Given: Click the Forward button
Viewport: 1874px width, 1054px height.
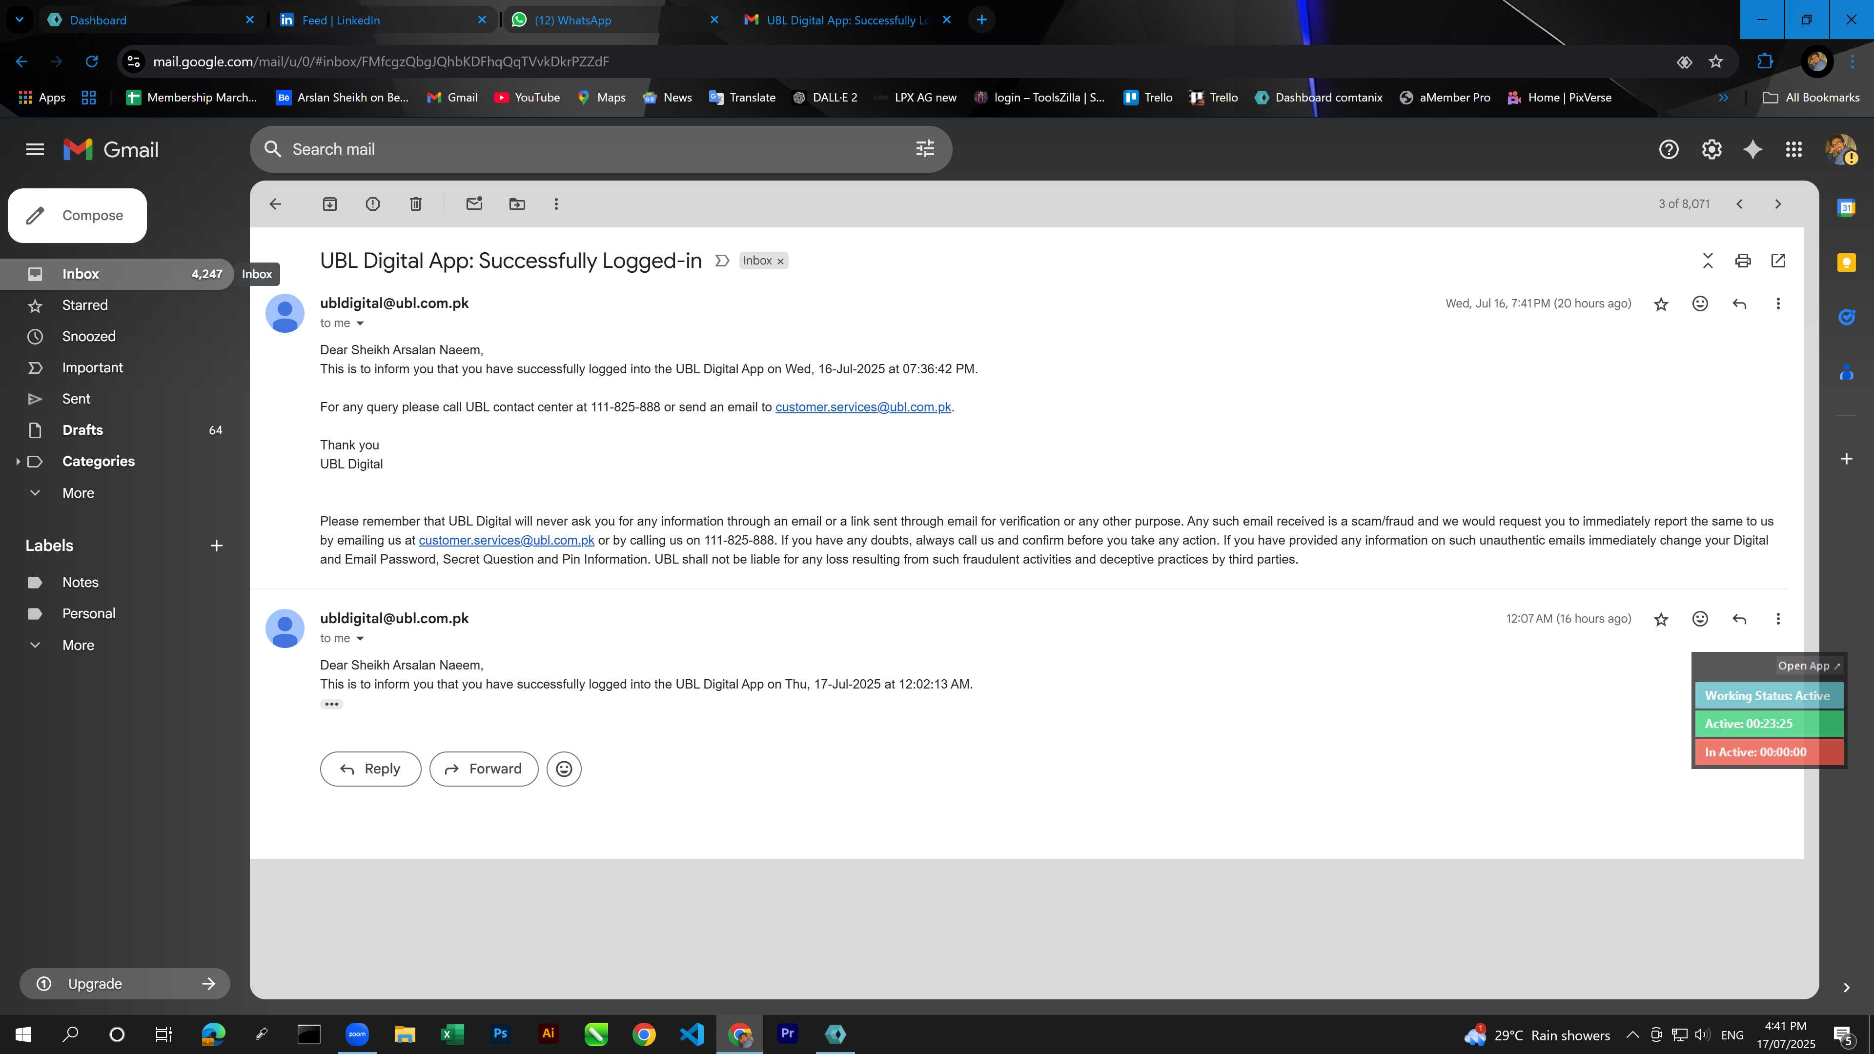Looking at the screenshot, I should click(x=484, y=769).
